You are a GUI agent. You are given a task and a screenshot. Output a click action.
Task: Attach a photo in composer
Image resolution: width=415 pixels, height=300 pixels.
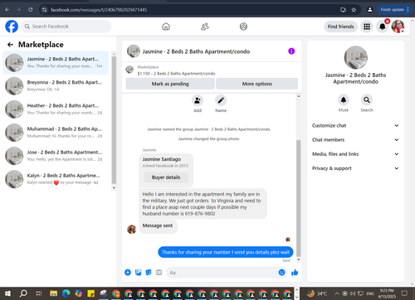(x=138, y=273)
